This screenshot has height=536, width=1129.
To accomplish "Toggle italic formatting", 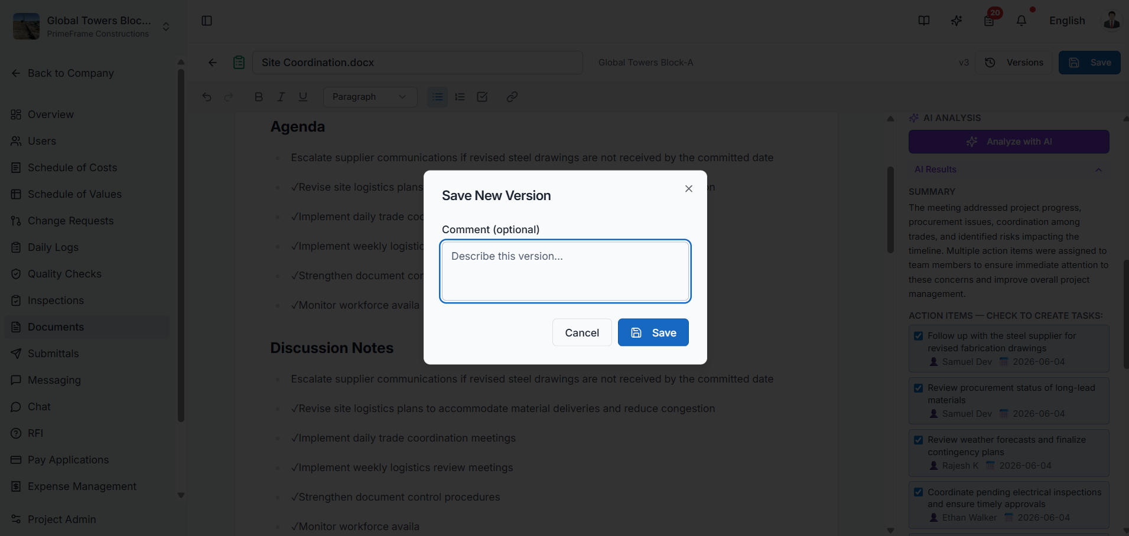I will [281, 97].
